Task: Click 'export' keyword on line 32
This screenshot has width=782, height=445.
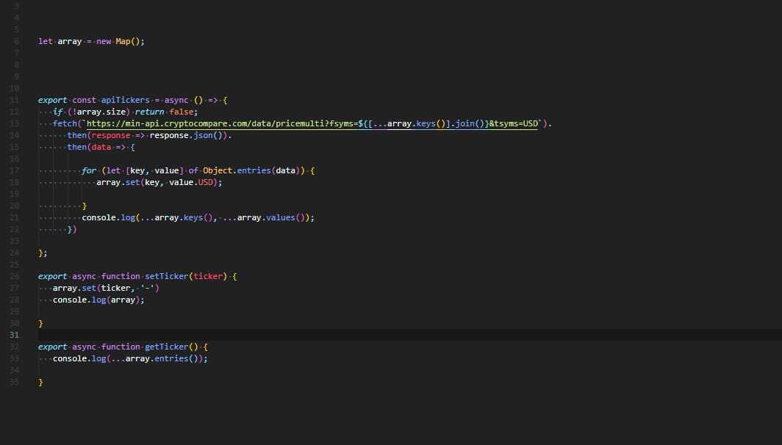Action: tap(52, 347)
